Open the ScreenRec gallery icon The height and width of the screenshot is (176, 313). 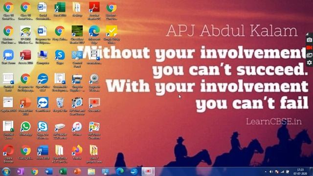click(309, 55)
